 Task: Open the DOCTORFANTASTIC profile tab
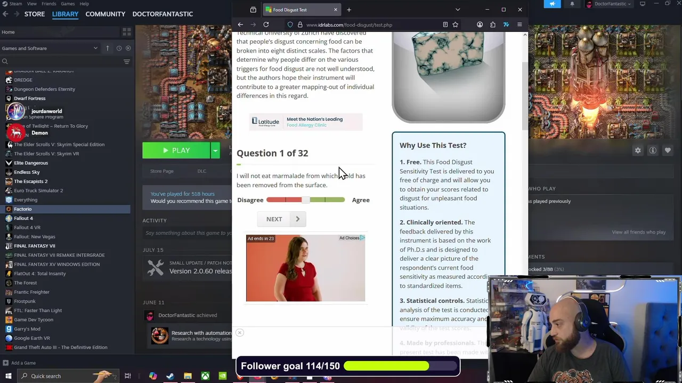coord(163,14)
